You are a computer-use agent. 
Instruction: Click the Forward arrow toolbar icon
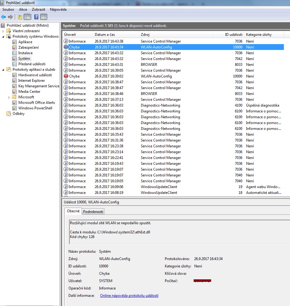pos(10,17)
